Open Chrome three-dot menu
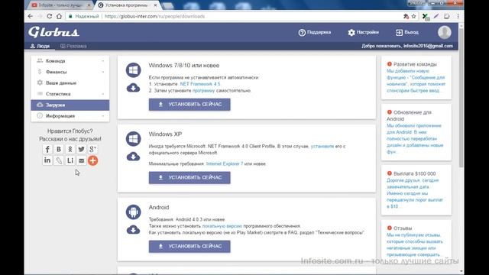Viewport: 489px width, 275px height. (458, 16)
